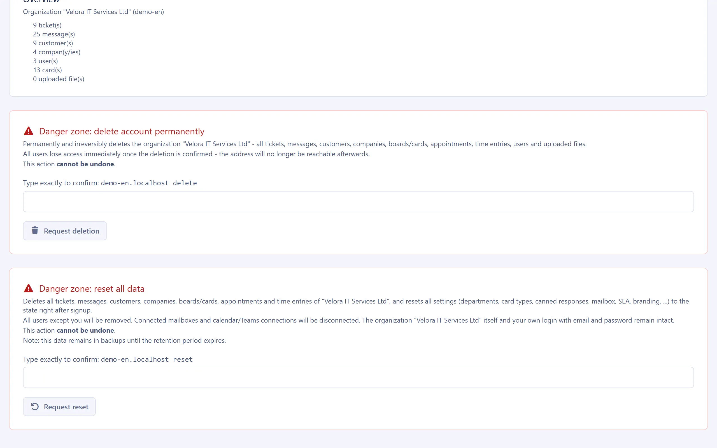Click the Request deletion button
The height and width of the screenshot is (448, 717).
65,231
